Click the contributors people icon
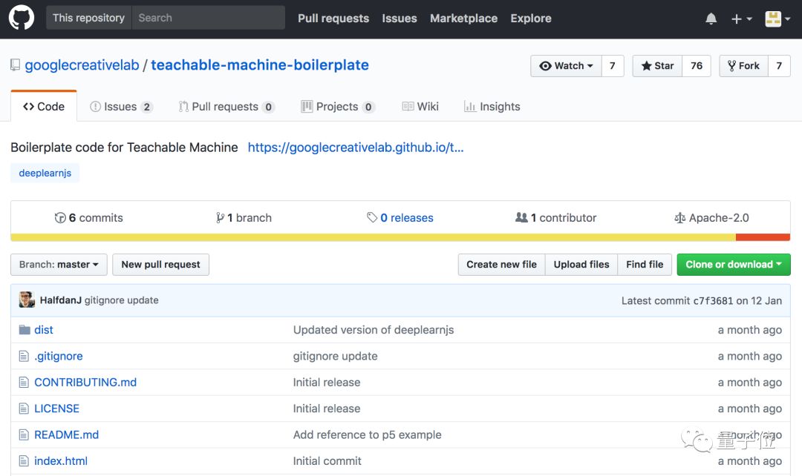Image resolution: width=802 pixels, height=476 pixels. pyautogui.click(x=521, y=218)
